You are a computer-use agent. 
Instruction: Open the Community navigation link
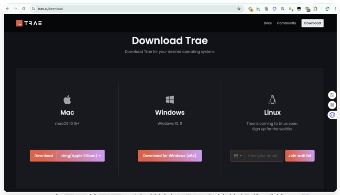point(286,23)
